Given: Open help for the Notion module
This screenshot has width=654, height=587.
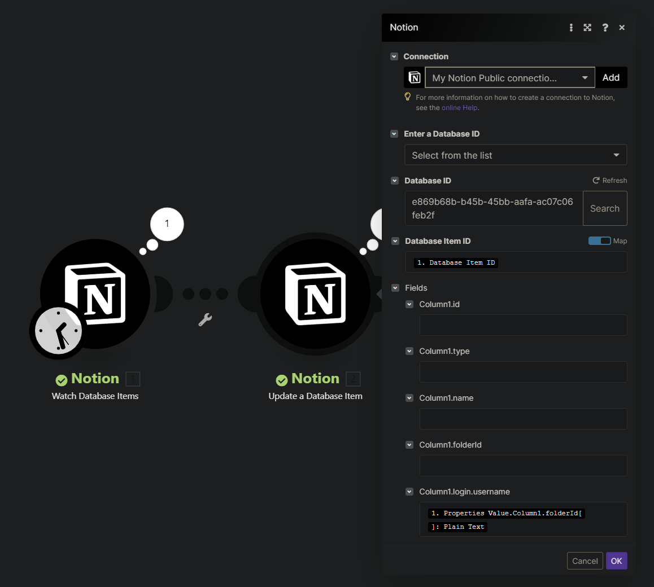Looking at the screenshot, I should point(605,28).
